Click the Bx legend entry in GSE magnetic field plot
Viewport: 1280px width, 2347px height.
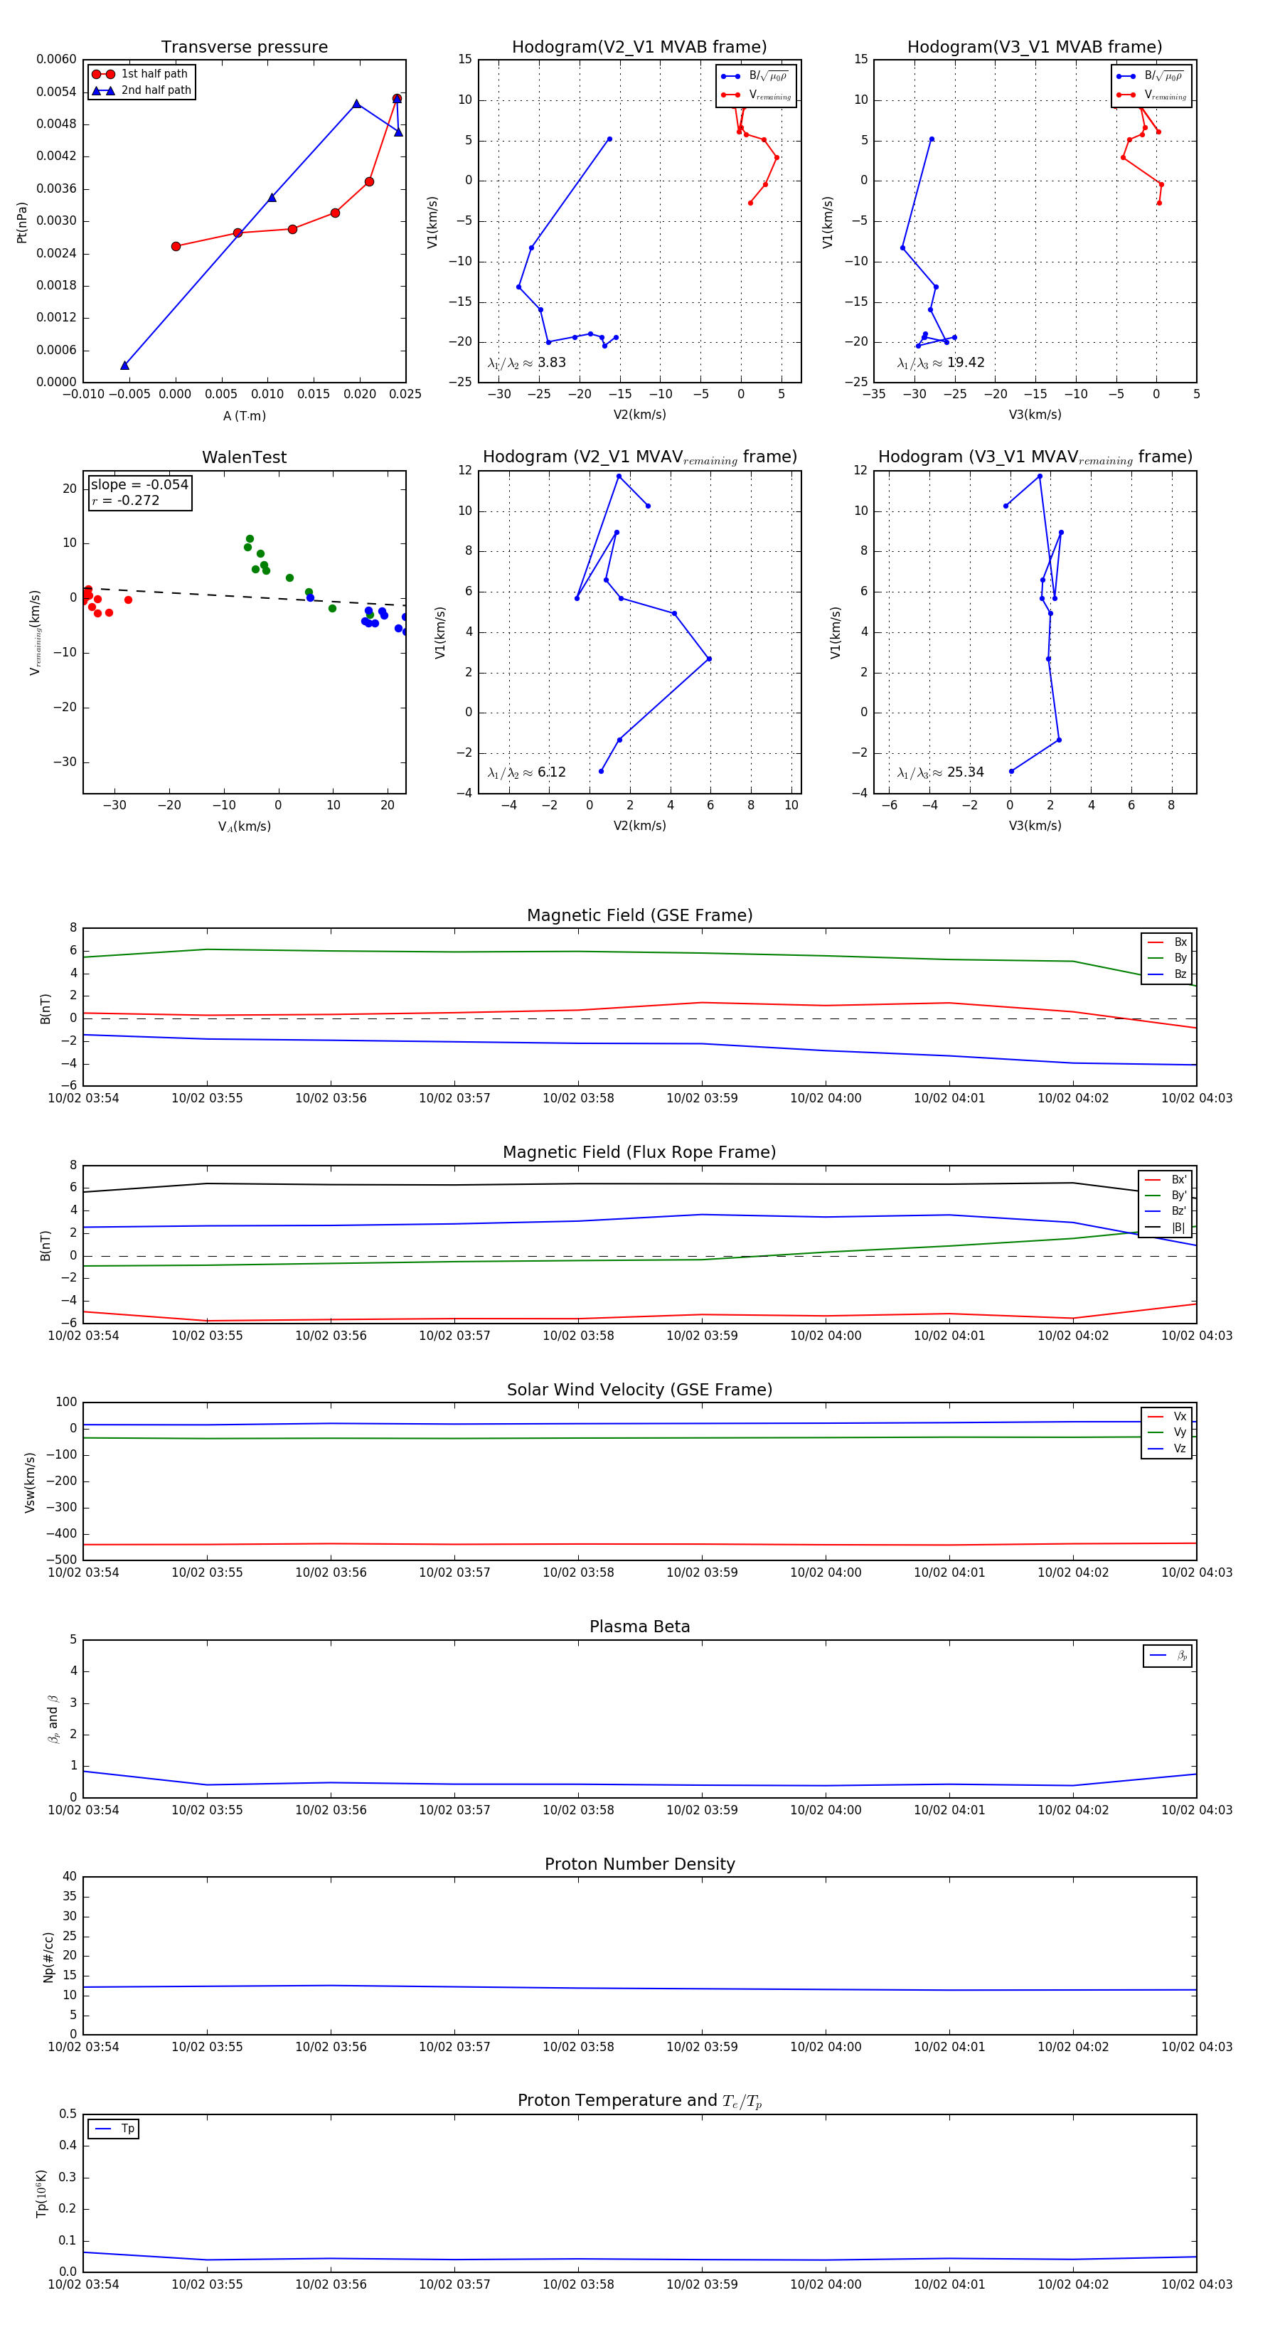(1167, 942)
